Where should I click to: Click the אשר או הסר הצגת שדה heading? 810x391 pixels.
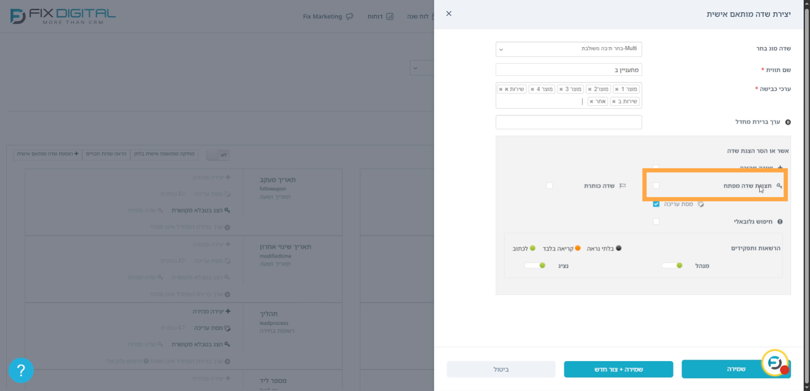click(x=758, y=151)
